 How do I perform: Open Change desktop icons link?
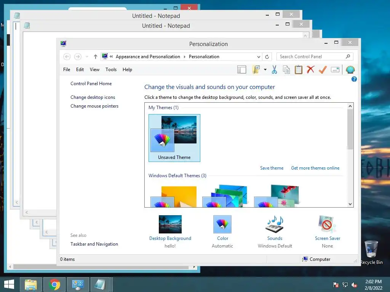point(93,97)
